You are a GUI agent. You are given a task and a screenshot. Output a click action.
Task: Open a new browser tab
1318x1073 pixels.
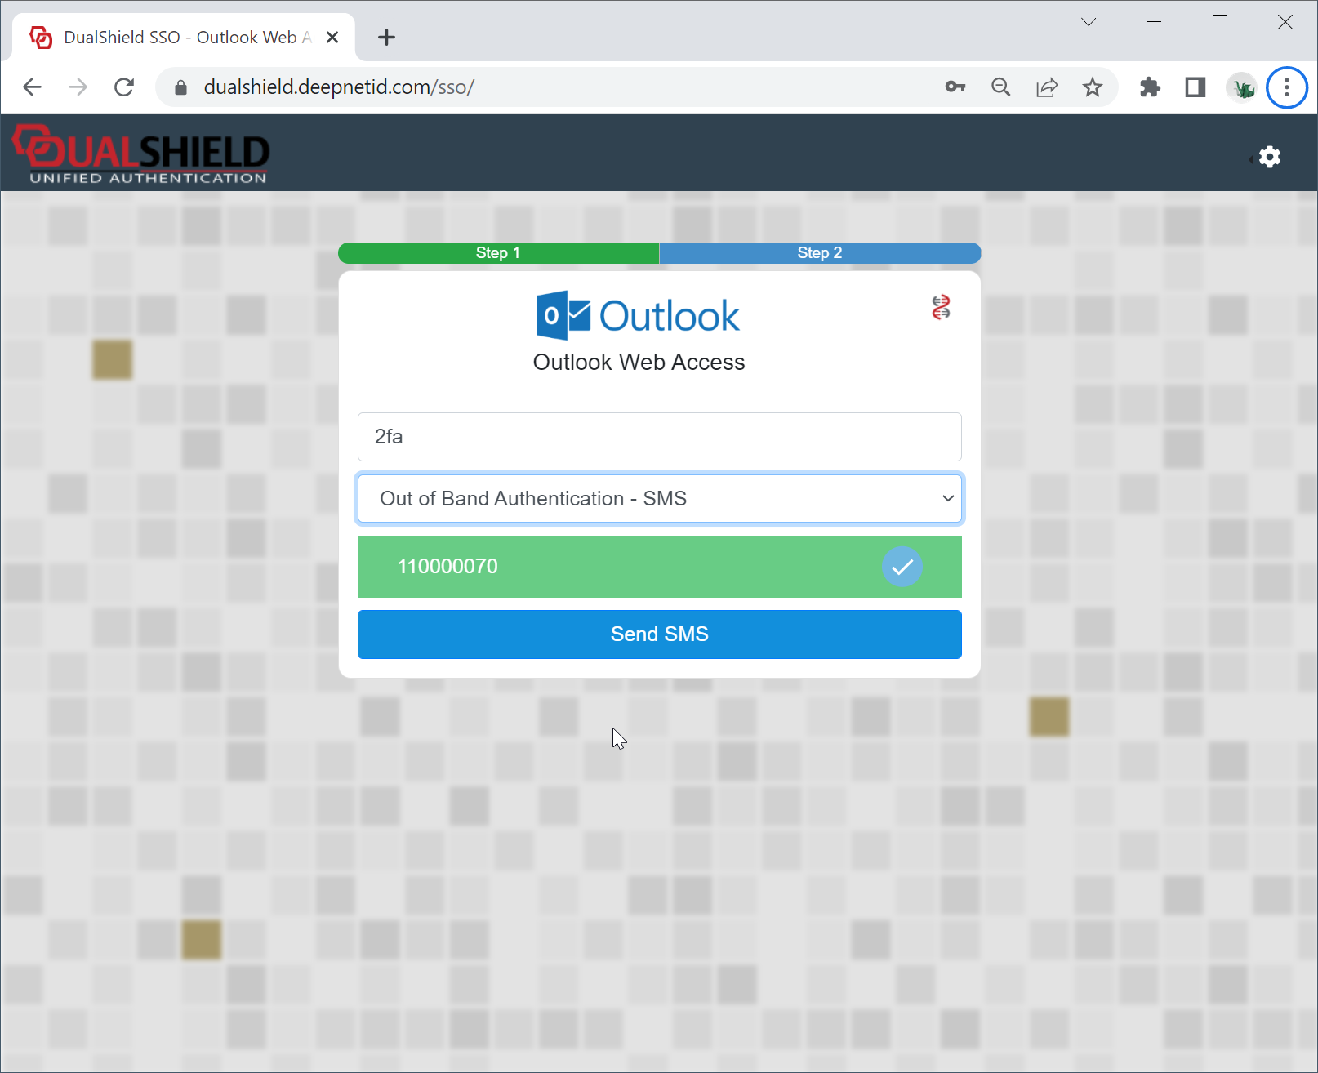386,38
